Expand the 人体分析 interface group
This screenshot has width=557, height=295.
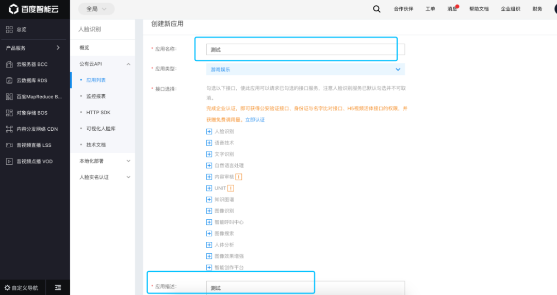(x=209, y=245)
